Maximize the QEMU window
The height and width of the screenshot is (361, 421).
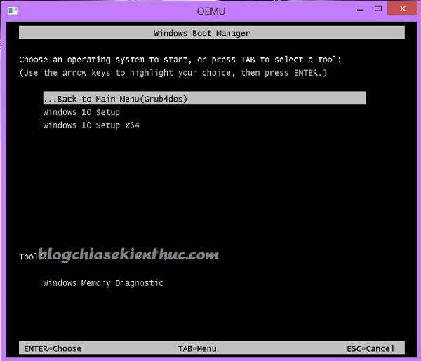pos(378,8)
